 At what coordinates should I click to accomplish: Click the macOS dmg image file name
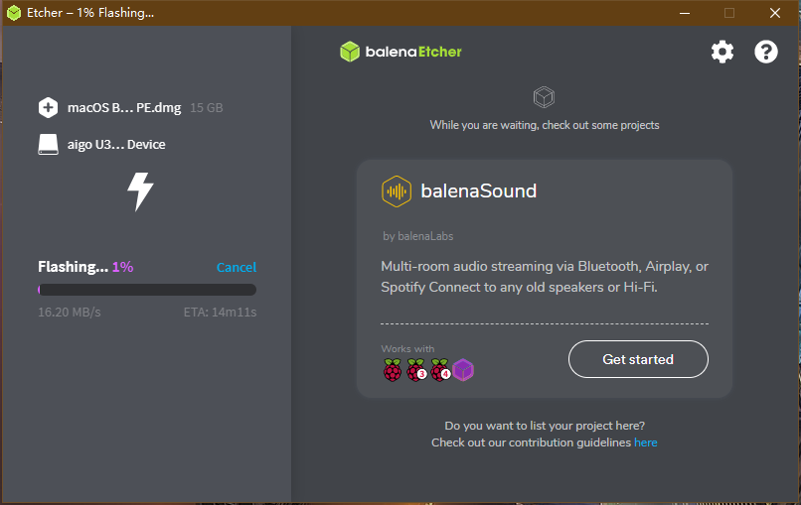click(x=124, y=107)
